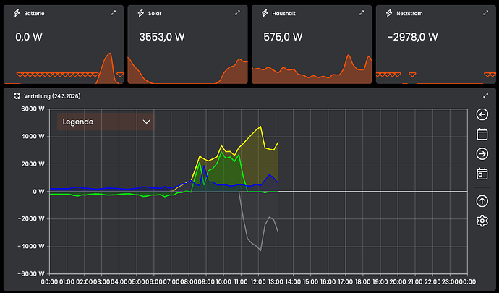Go to previous day with left arrow

482,114
